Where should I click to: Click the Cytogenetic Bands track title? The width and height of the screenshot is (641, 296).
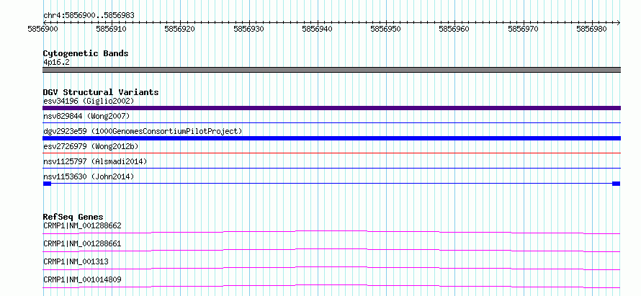pos(86,53)
